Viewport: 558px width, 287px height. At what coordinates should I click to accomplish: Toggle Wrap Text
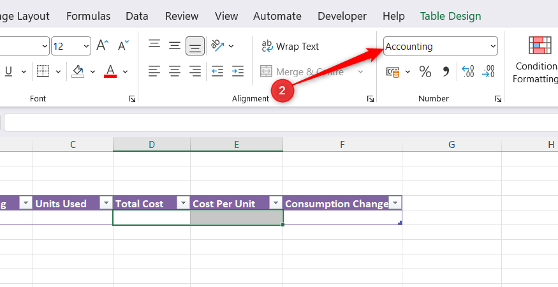pos(290,47)
